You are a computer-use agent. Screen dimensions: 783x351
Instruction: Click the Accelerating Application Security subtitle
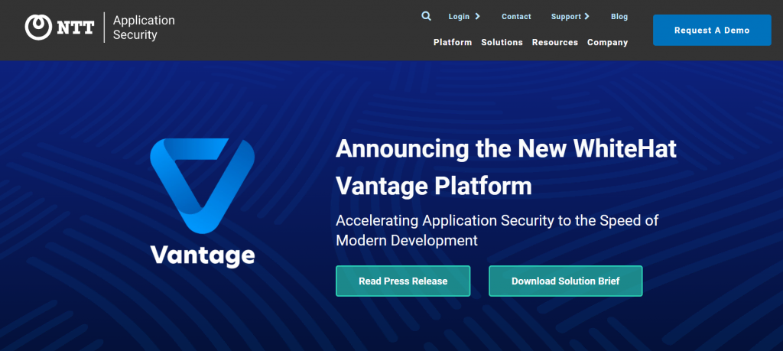497,229
